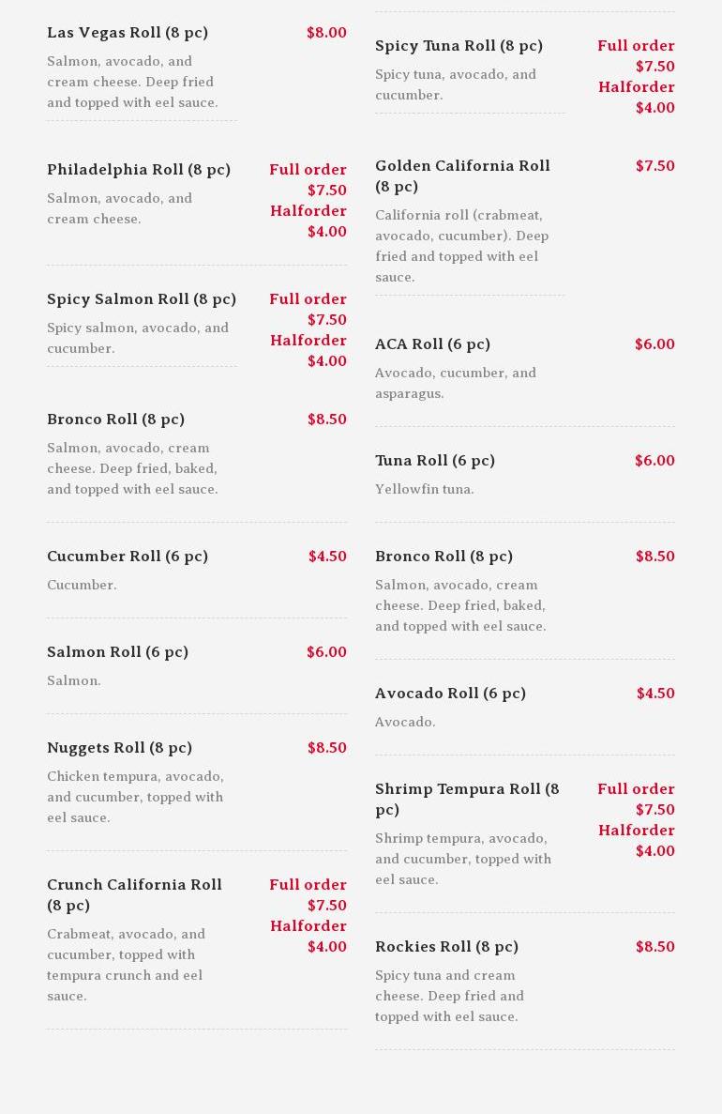Click the Rockies Roll $8.50 price

(654, 947)
